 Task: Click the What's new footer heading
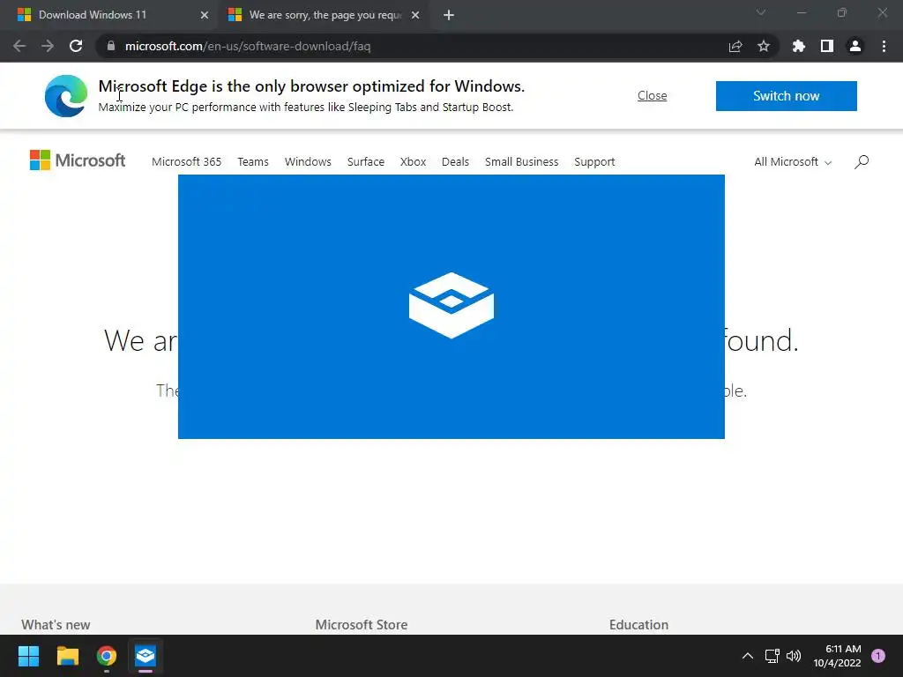(x=56, y=625)
